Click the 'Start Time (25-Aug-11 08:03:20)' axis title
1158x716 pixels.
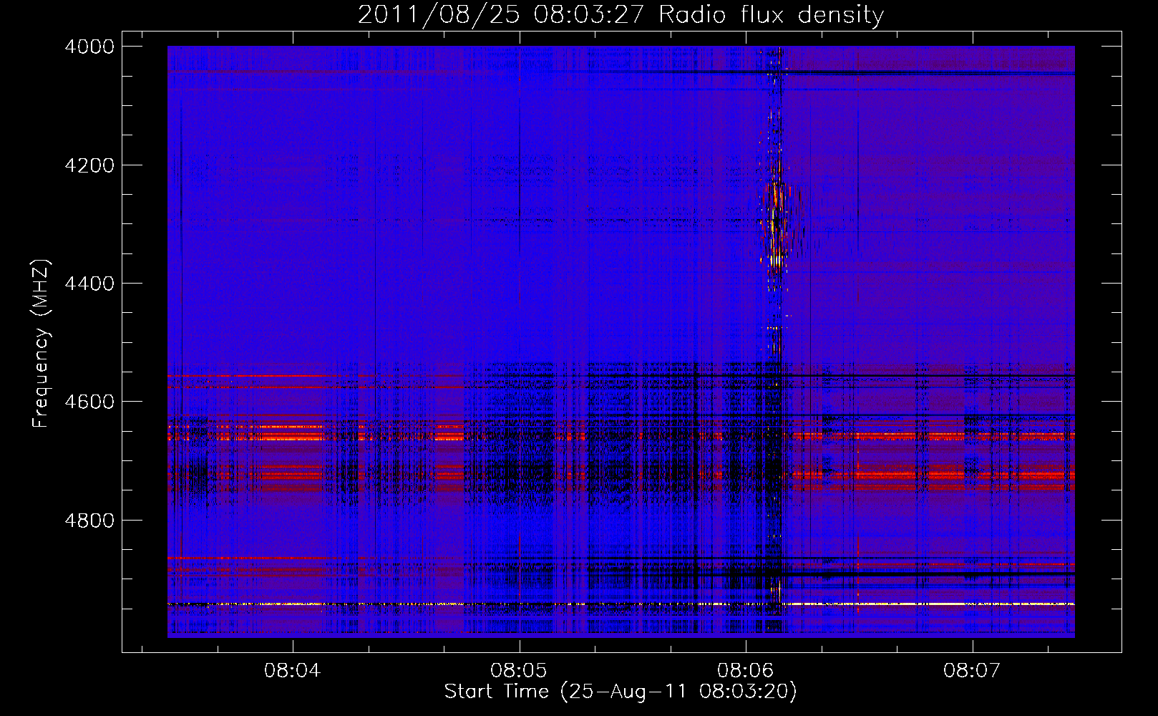pos(621,692)
